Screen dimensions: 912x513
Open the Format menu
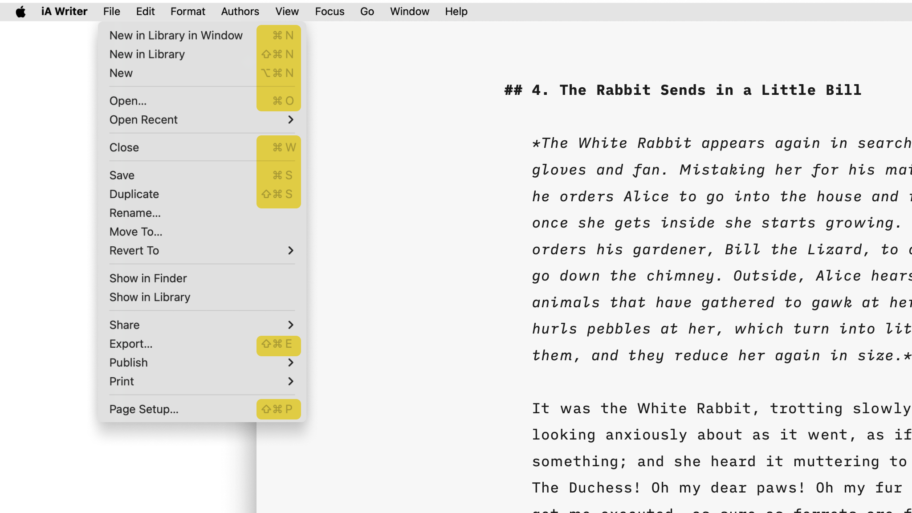pos(187,11)
